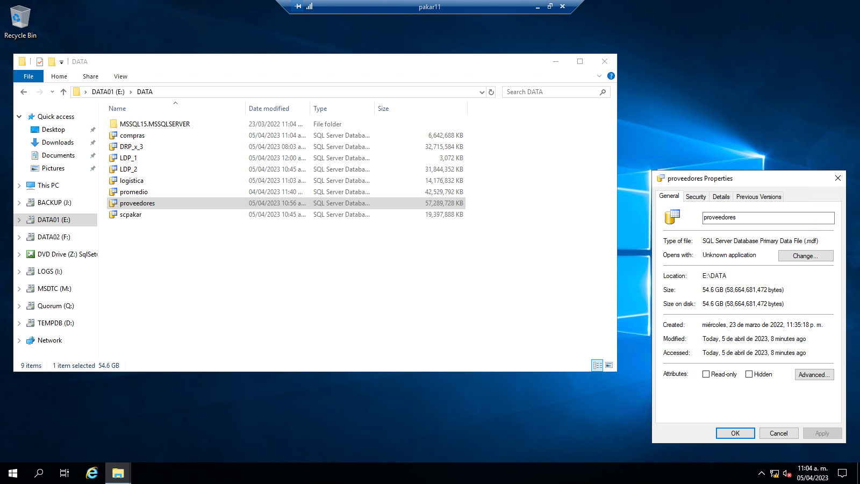Enable the Read-only attribute checkbox

coord(706,374)
